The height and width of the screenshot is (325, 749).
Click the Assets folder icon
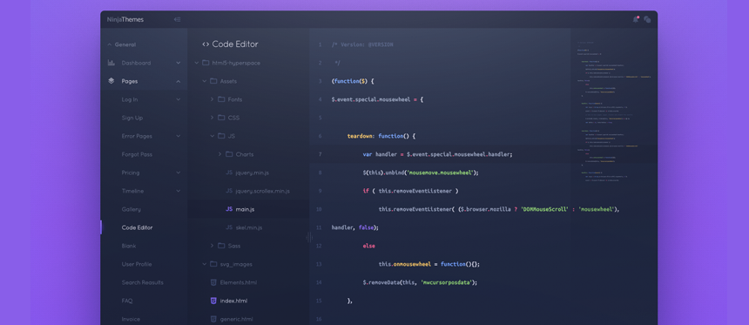tap(213, 81)
